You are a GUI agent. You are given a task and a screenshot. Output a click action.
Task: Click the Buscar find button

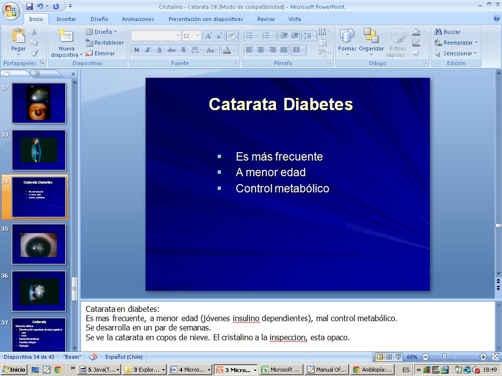(x=447, y=32)
